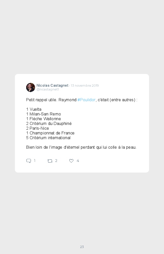
Task: Click the likes count 4
Action: [x=78, y=161]
